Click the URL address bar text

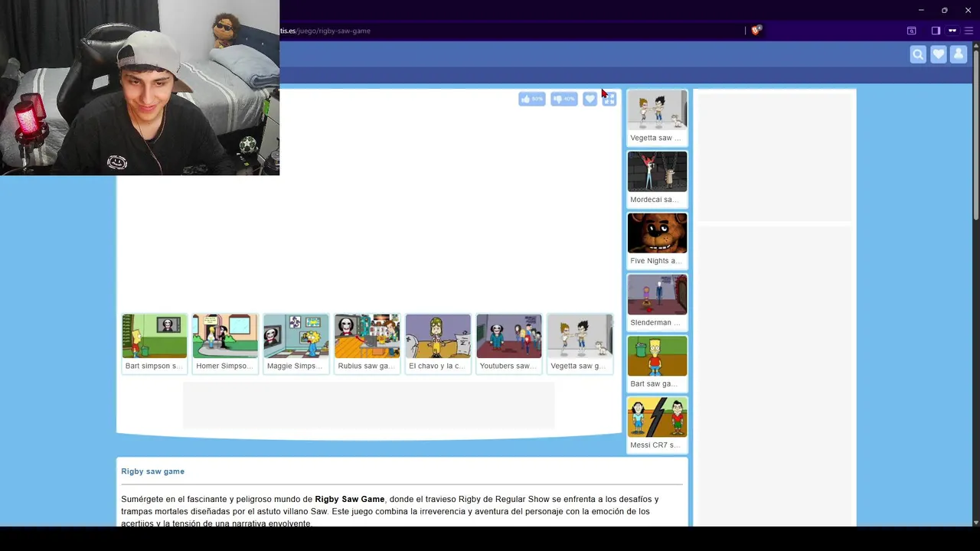tap(325, 31)
